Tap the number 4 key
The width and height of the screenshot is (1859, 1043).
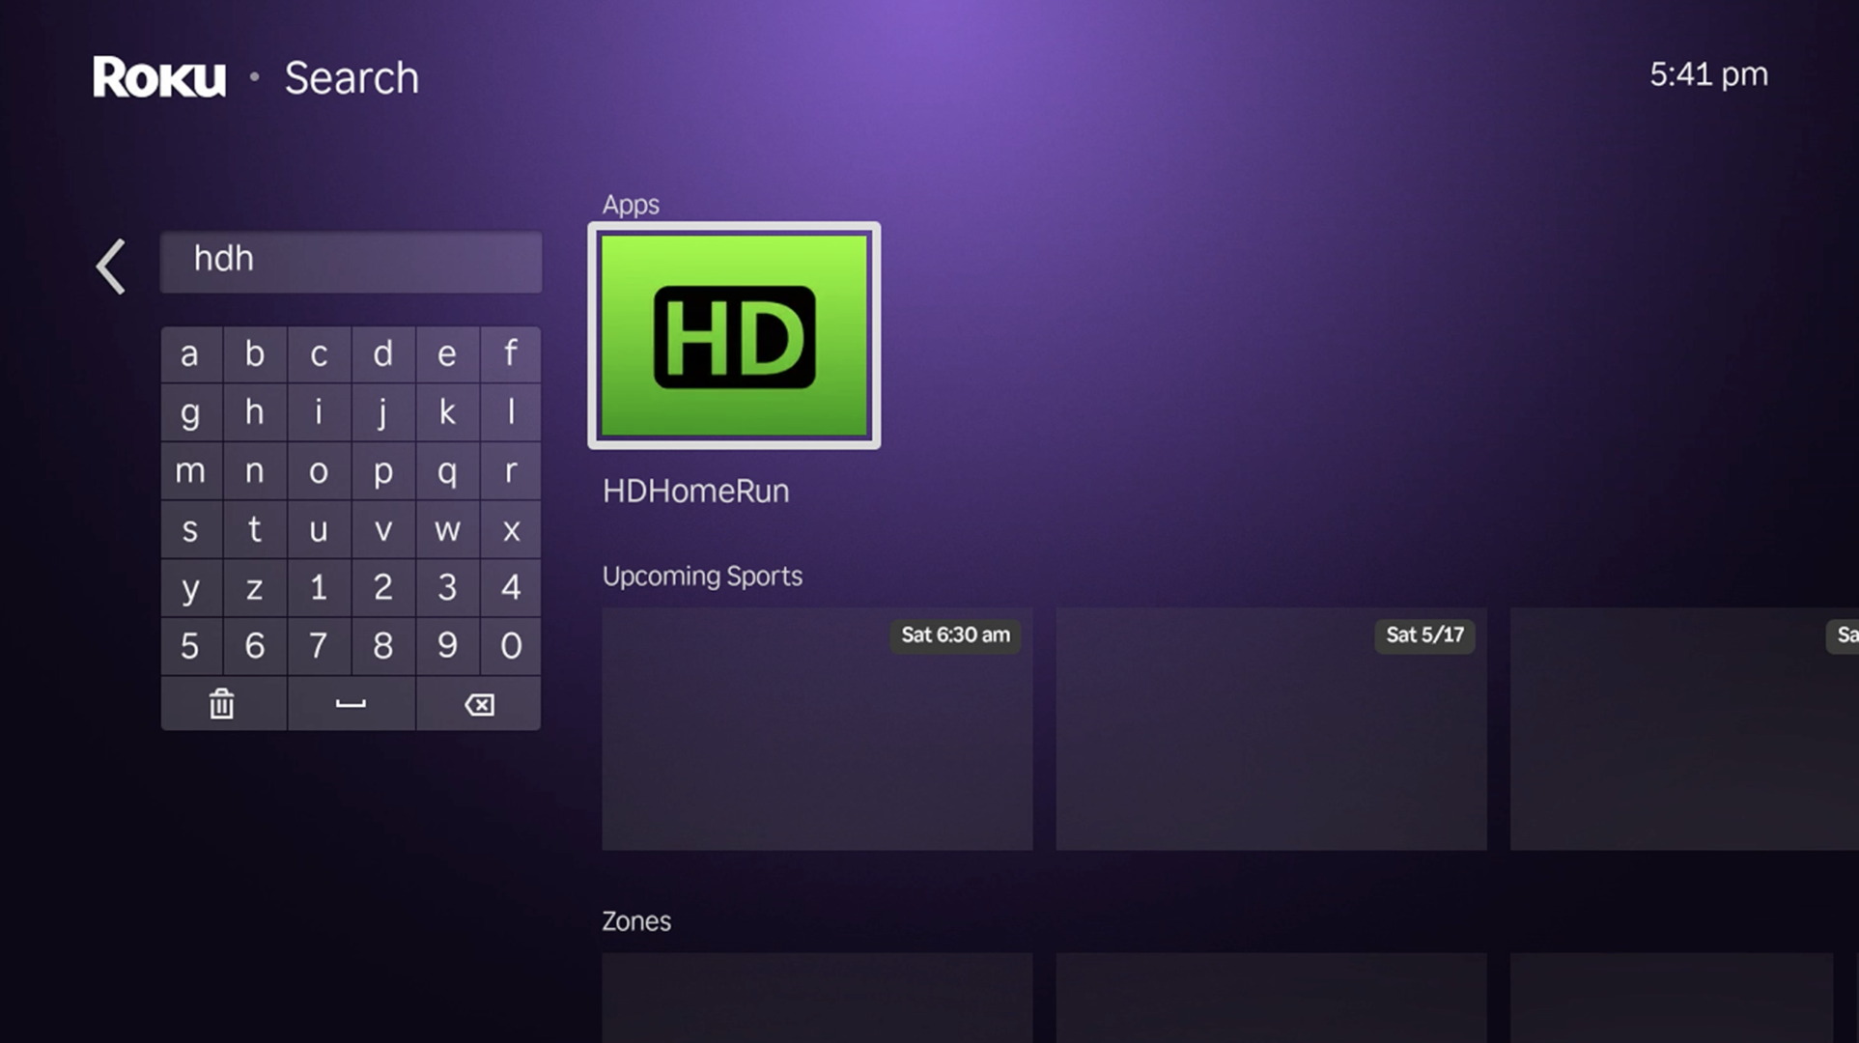coord(511,587)
